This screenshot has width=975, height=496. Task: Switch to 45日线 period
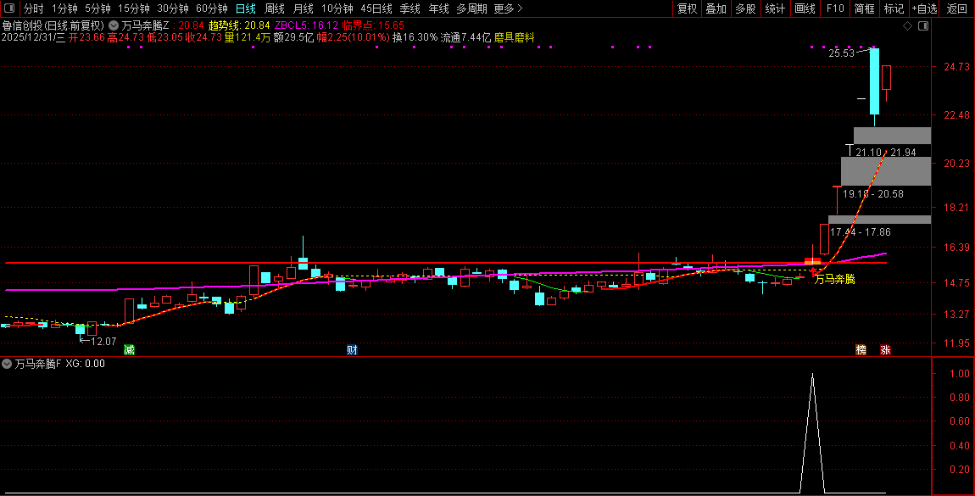point(376,8)
